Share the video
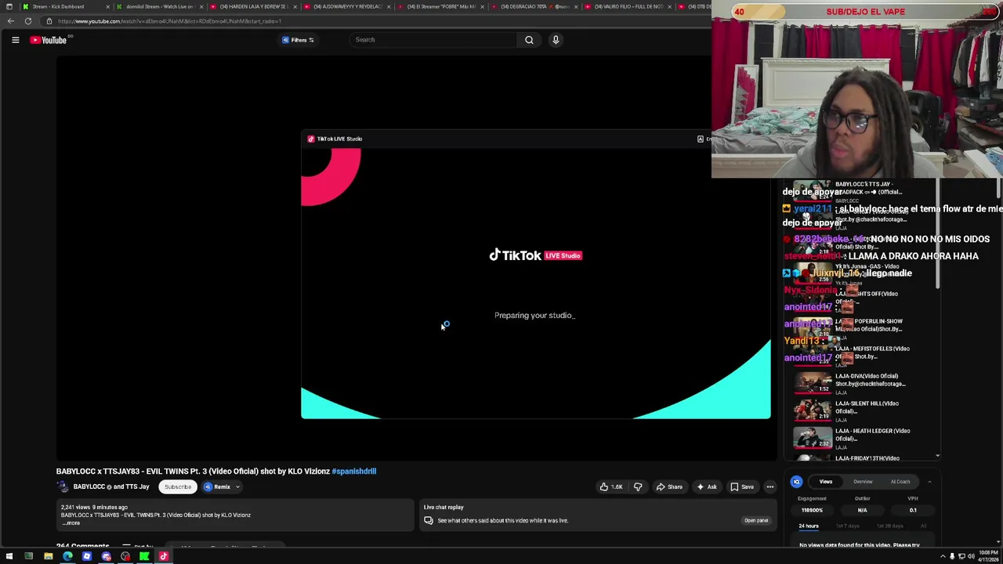The image size is (1003, 564). click(x=668, y=487)
